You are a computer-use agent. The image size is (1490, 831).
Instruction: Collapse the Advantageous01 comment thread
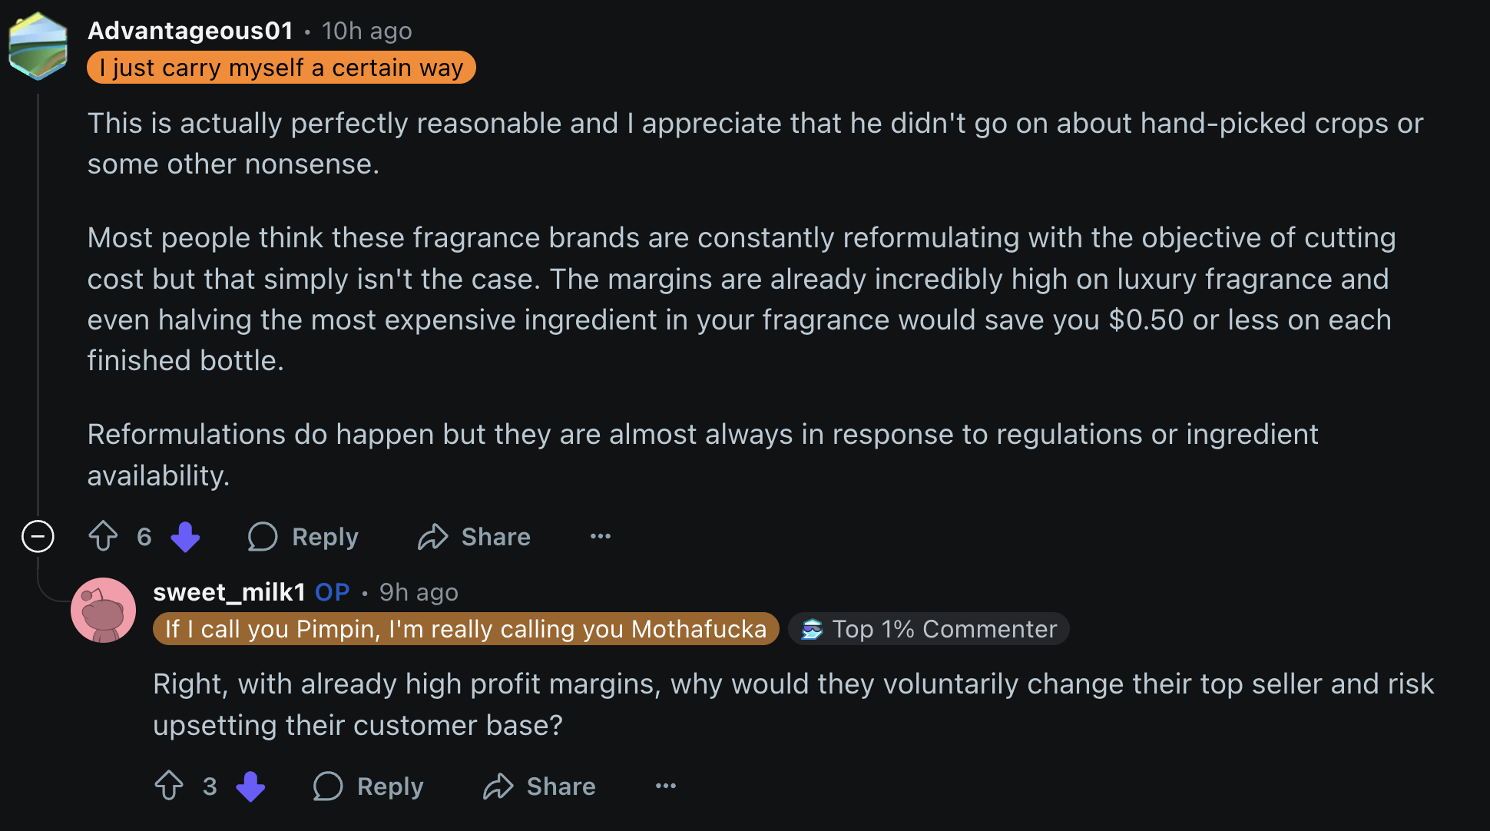(38, 536)
